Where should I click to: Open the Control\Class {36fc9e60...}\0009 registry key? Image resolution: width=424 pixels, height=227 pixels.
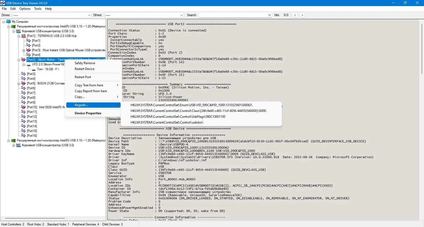201,111
